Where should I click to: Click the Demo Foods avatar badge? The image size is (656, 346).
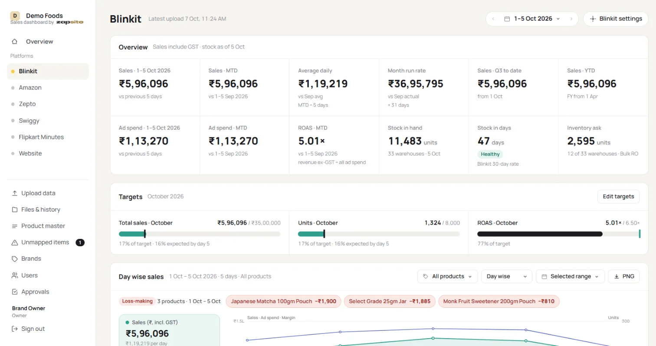click(15, 16)
